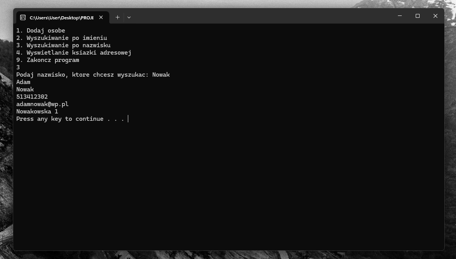Click the text '1. Dodaj osobe'
The width and height of the screenshot is (456, 259).
coord(41,31)
